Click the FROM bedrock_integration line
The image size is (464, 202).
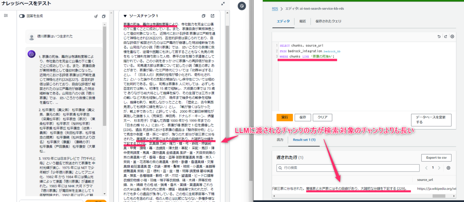coord(309,51)
